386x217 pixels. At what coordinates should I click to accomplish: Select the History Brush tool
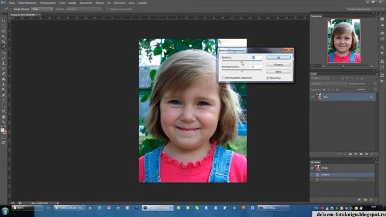click(x=4, y=68)
